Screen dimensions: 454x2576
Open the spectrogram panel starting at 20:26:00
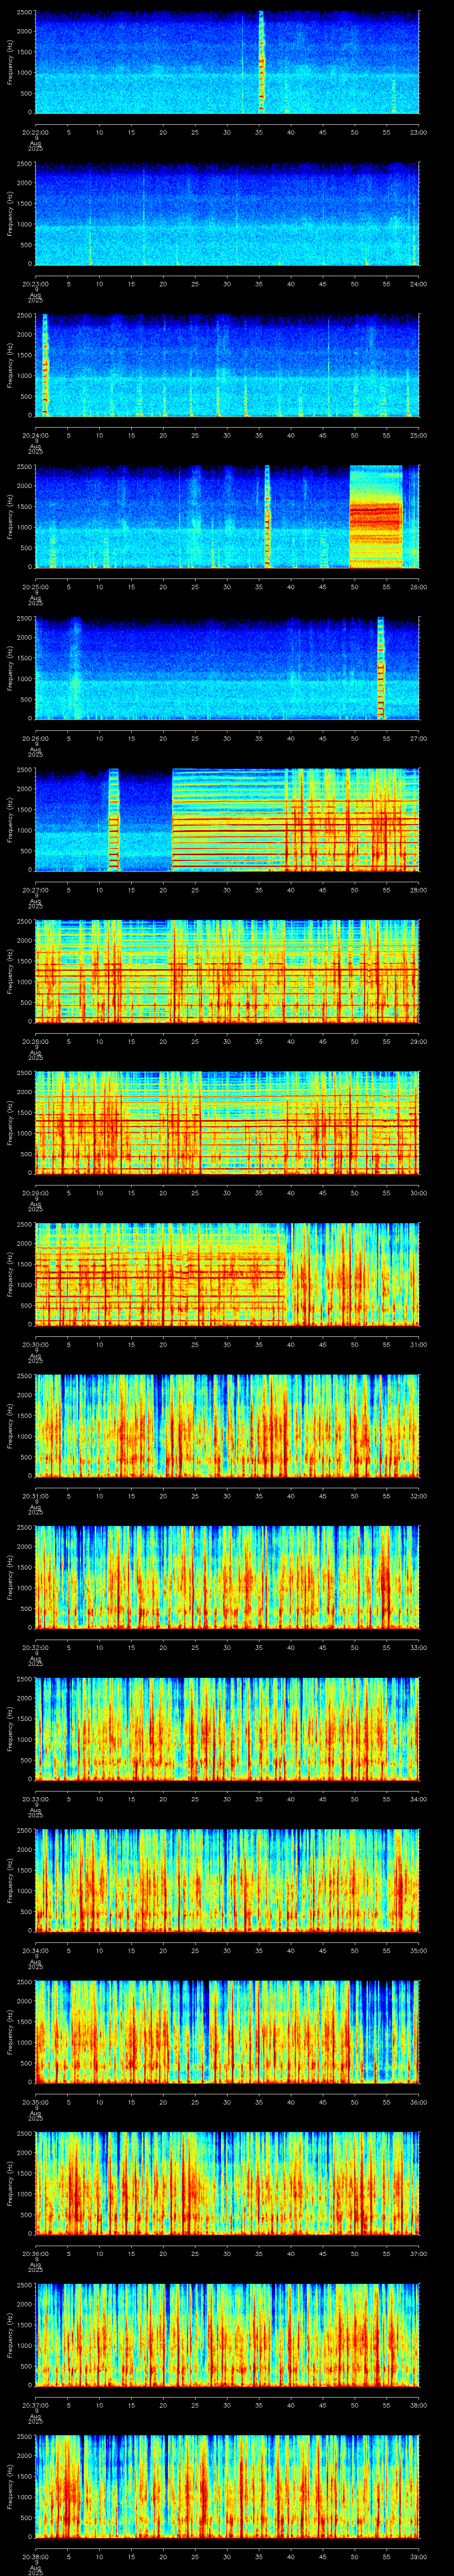pos(227,668)
